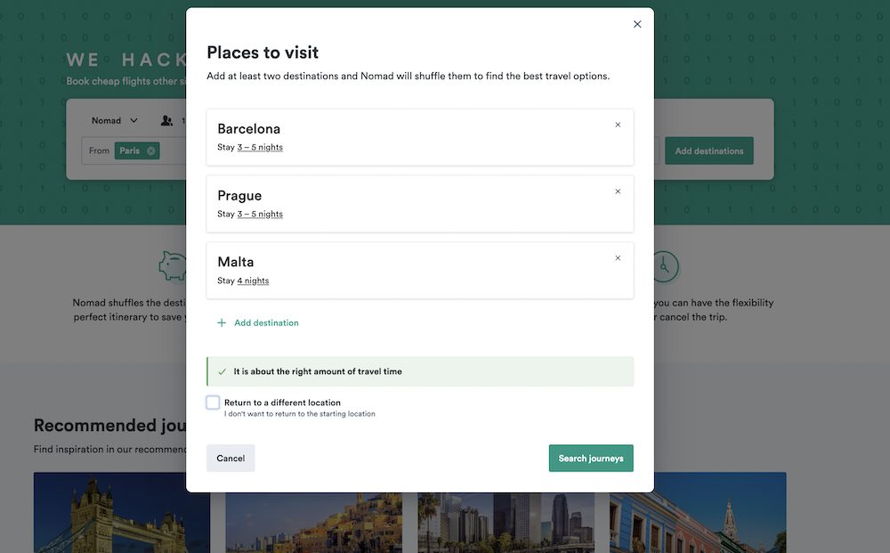
Task: Click the piggy bank savings icon
Action: point(172,264)
